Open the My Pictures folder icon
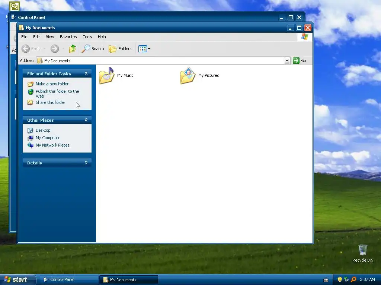The image size is (381, 285). click(x=188, y=76)
